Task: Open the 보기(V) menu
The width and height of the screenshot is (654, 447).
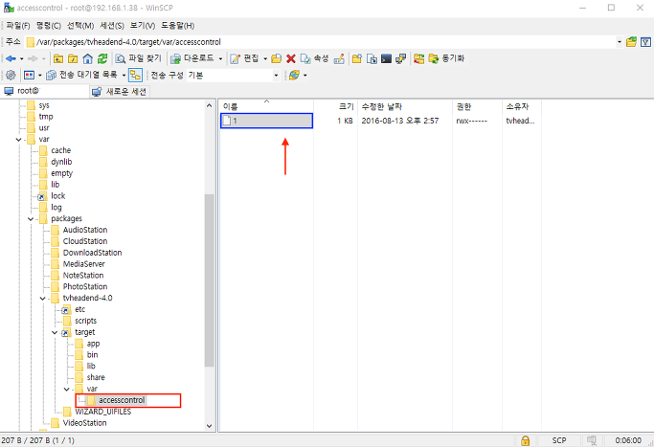Action: coord(143,26)
